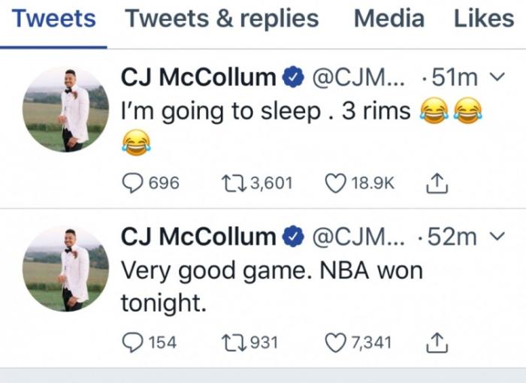Open the Media tab
This screenshot has height=383, width=526.
[x=388, y=19]
